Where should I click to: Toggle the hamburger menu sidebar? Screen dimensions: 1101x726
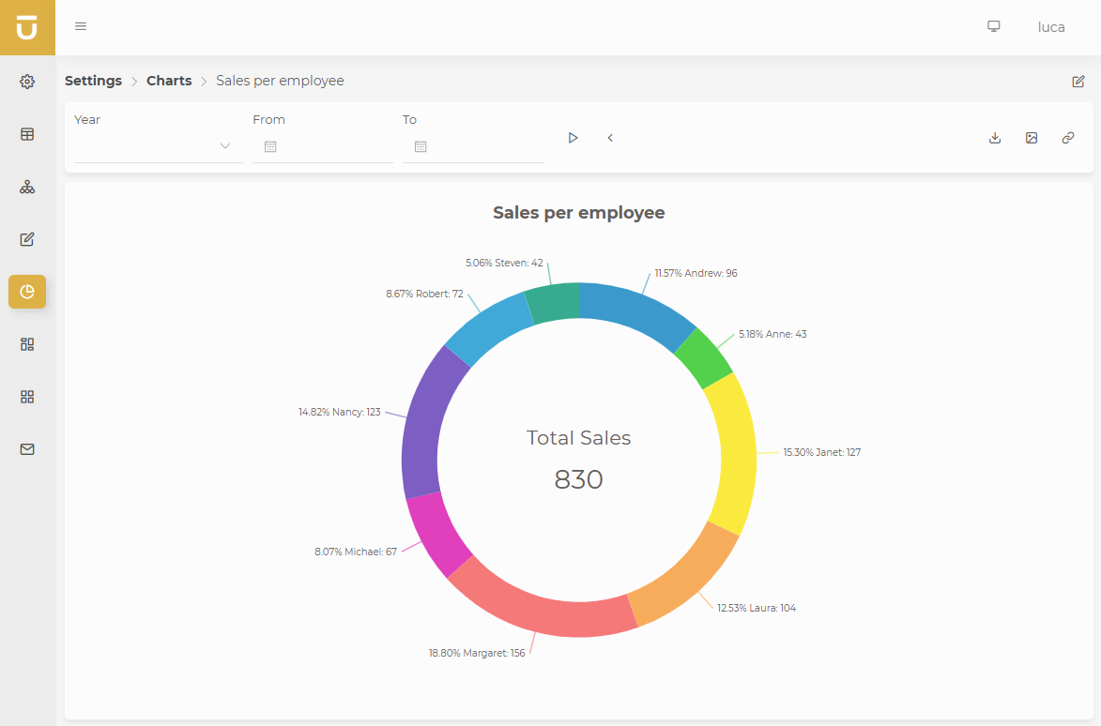pos(81,26)
